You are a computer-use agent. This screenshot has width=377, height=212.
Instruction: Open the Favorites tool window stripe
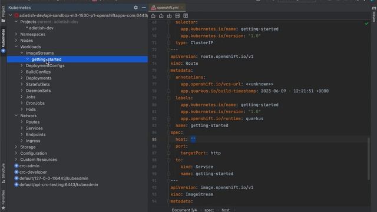pos(3,200)
